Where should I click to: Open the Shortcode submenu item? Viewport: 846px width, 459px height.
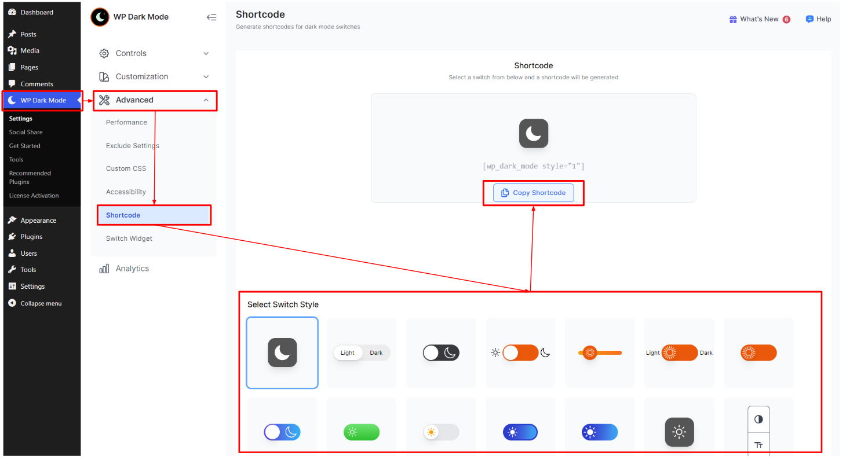point(154,215)
